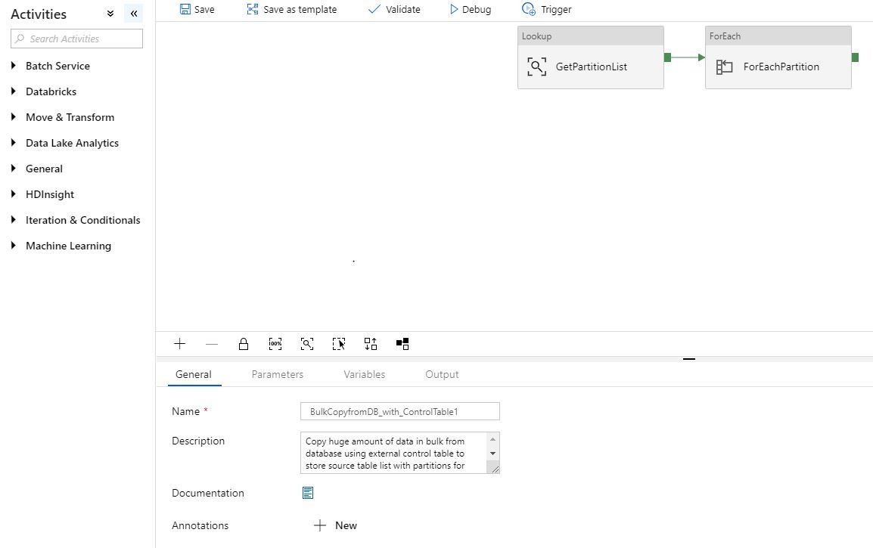Screen dimensions: 873x548
Task: Click the Save as template button label
Action: click(x=300, y=10)
